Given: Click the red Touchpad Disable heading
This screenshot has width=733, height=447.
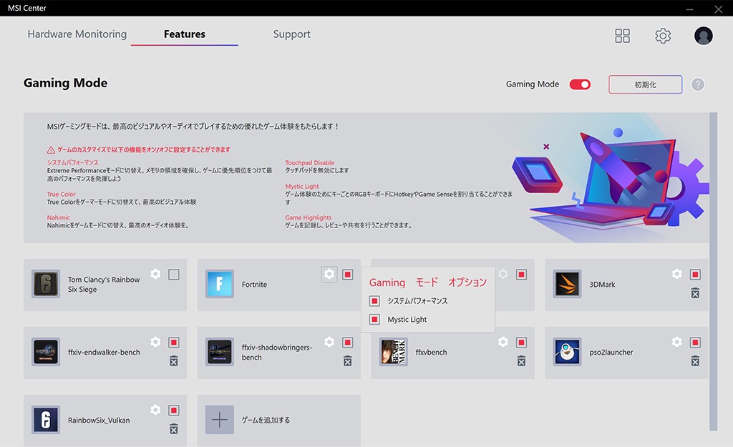Looking at the screenshot, I should (x=309, y=163).
